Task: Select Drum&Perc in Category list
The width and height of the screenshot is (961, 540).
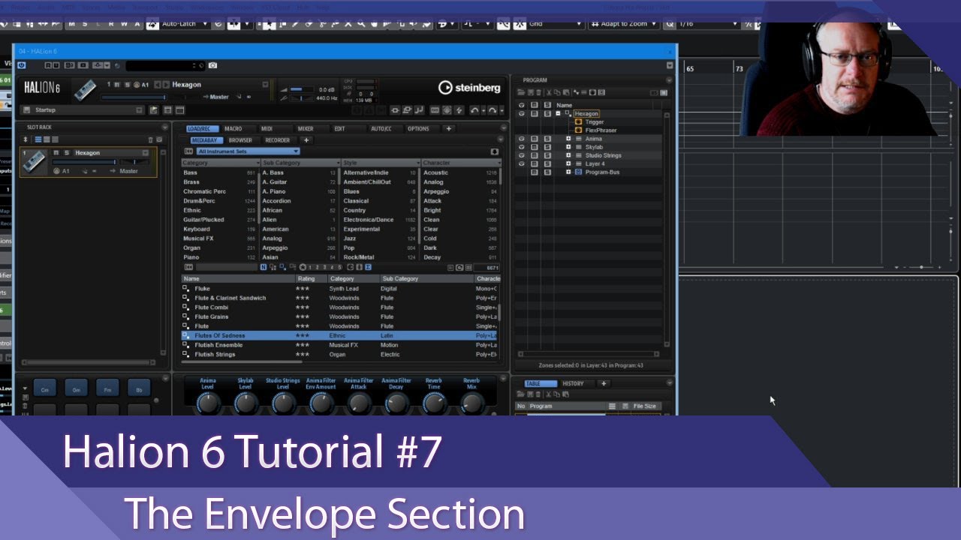Action: [219, 201]
